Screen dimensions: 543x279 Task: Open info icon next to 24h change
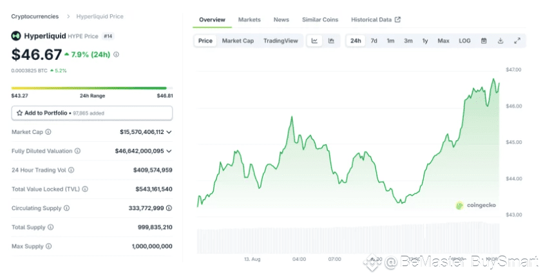pyautogui.click(x=116, y=54)
